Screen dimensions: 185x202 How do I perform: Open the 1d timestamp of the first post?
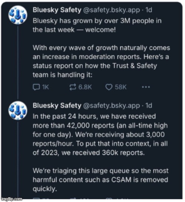149,10
